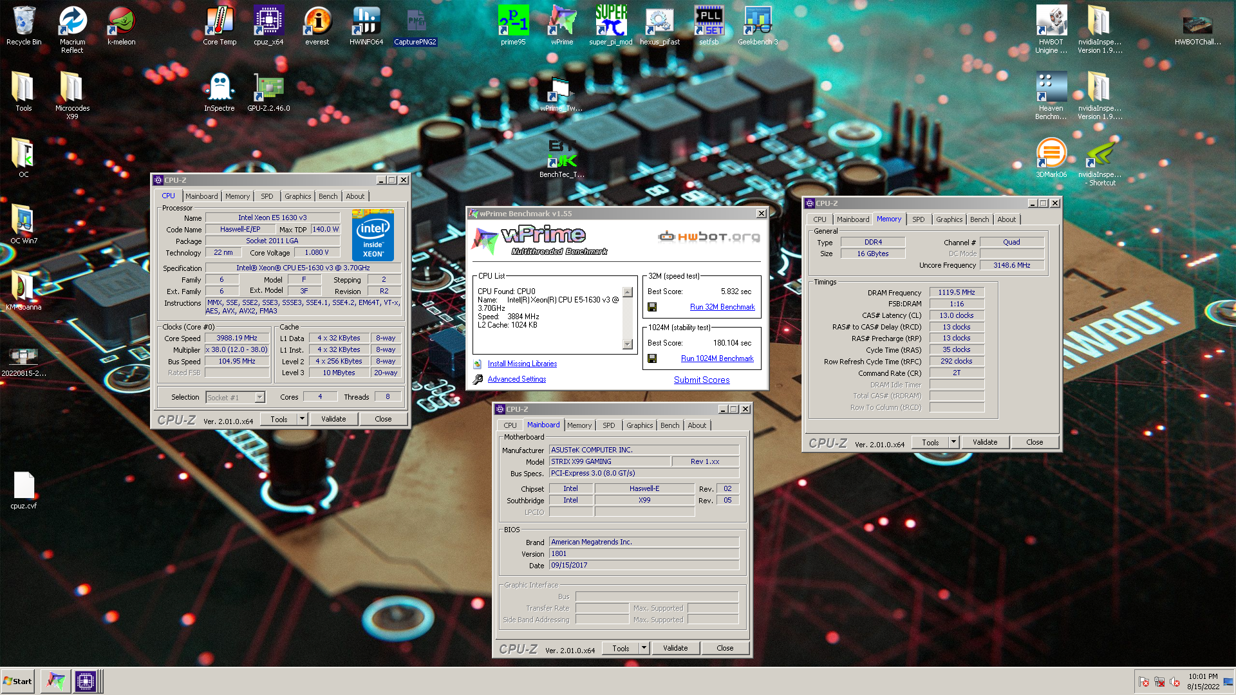Select CapturePNG2 desktop icon
The image size is (1236, 695).
[415, 26]
